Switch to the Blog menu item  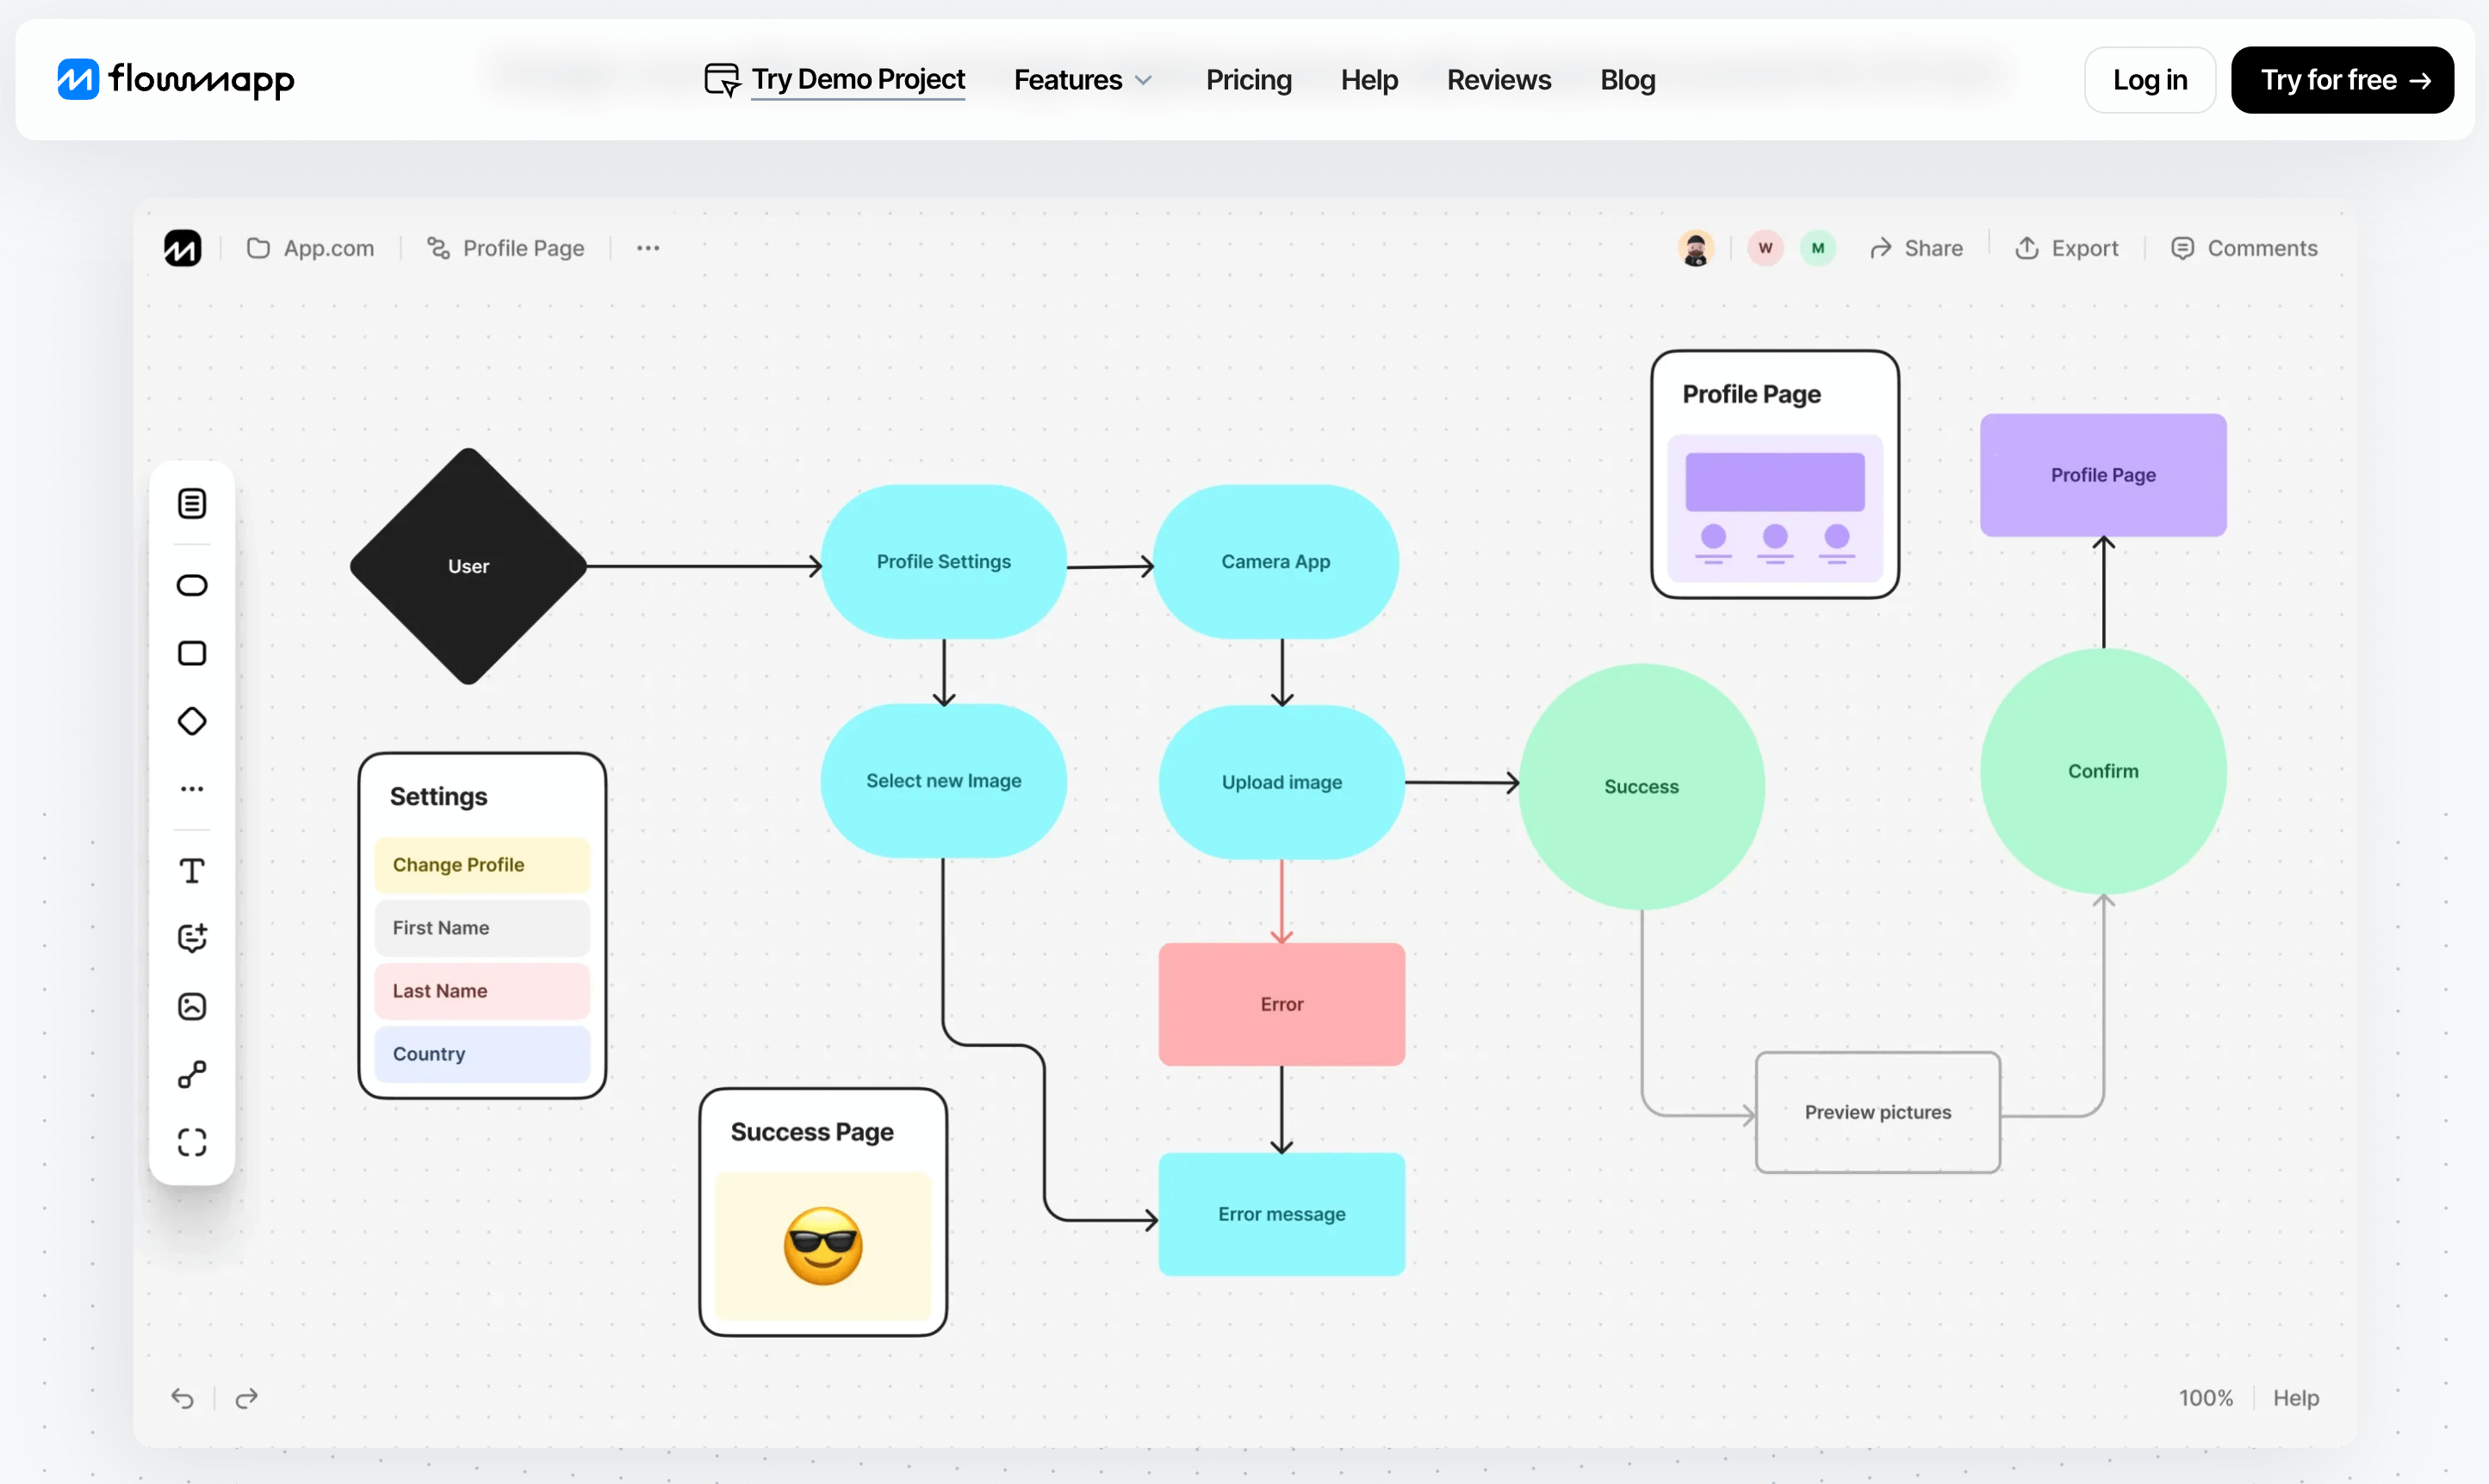coord(1627,80)
